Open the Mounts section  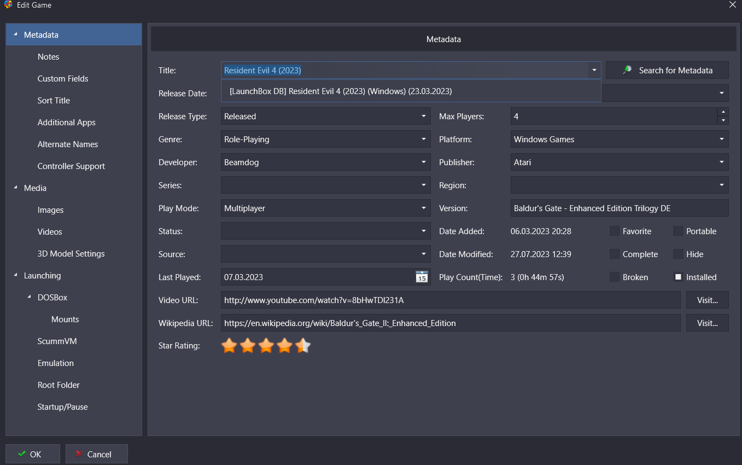[65, 319]
